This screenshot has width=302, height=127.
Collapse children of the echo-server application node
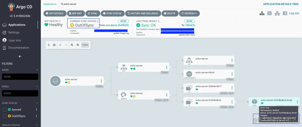[x=105, y=81]
